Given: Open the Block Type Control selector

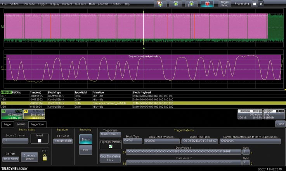Looking at the screenshot, I should pos(132,141).
